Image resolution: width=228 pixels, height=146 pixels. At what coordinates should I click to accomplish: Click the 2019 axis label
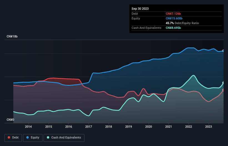tap(129, 127)
